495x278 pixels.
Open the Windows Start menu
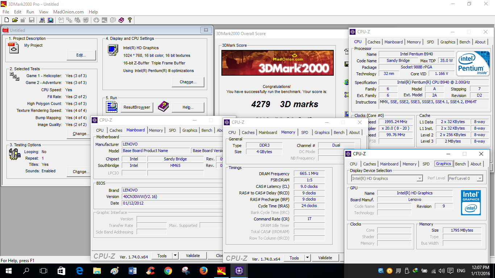(x=8, y=270)
